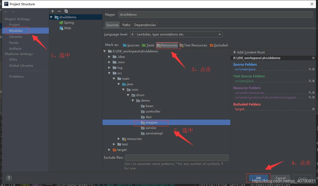Click the add module plus icon
This screenshot has height=186, width=318.
click(x=52, y=11)
